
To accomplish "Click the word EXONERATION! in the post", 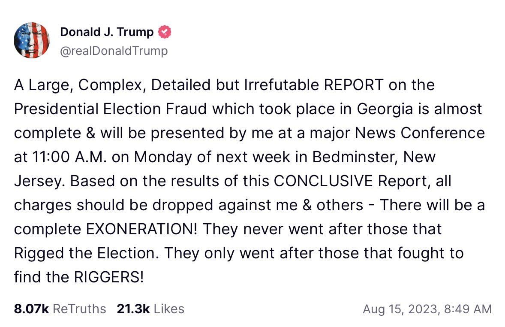I will [x=142, y=229].
